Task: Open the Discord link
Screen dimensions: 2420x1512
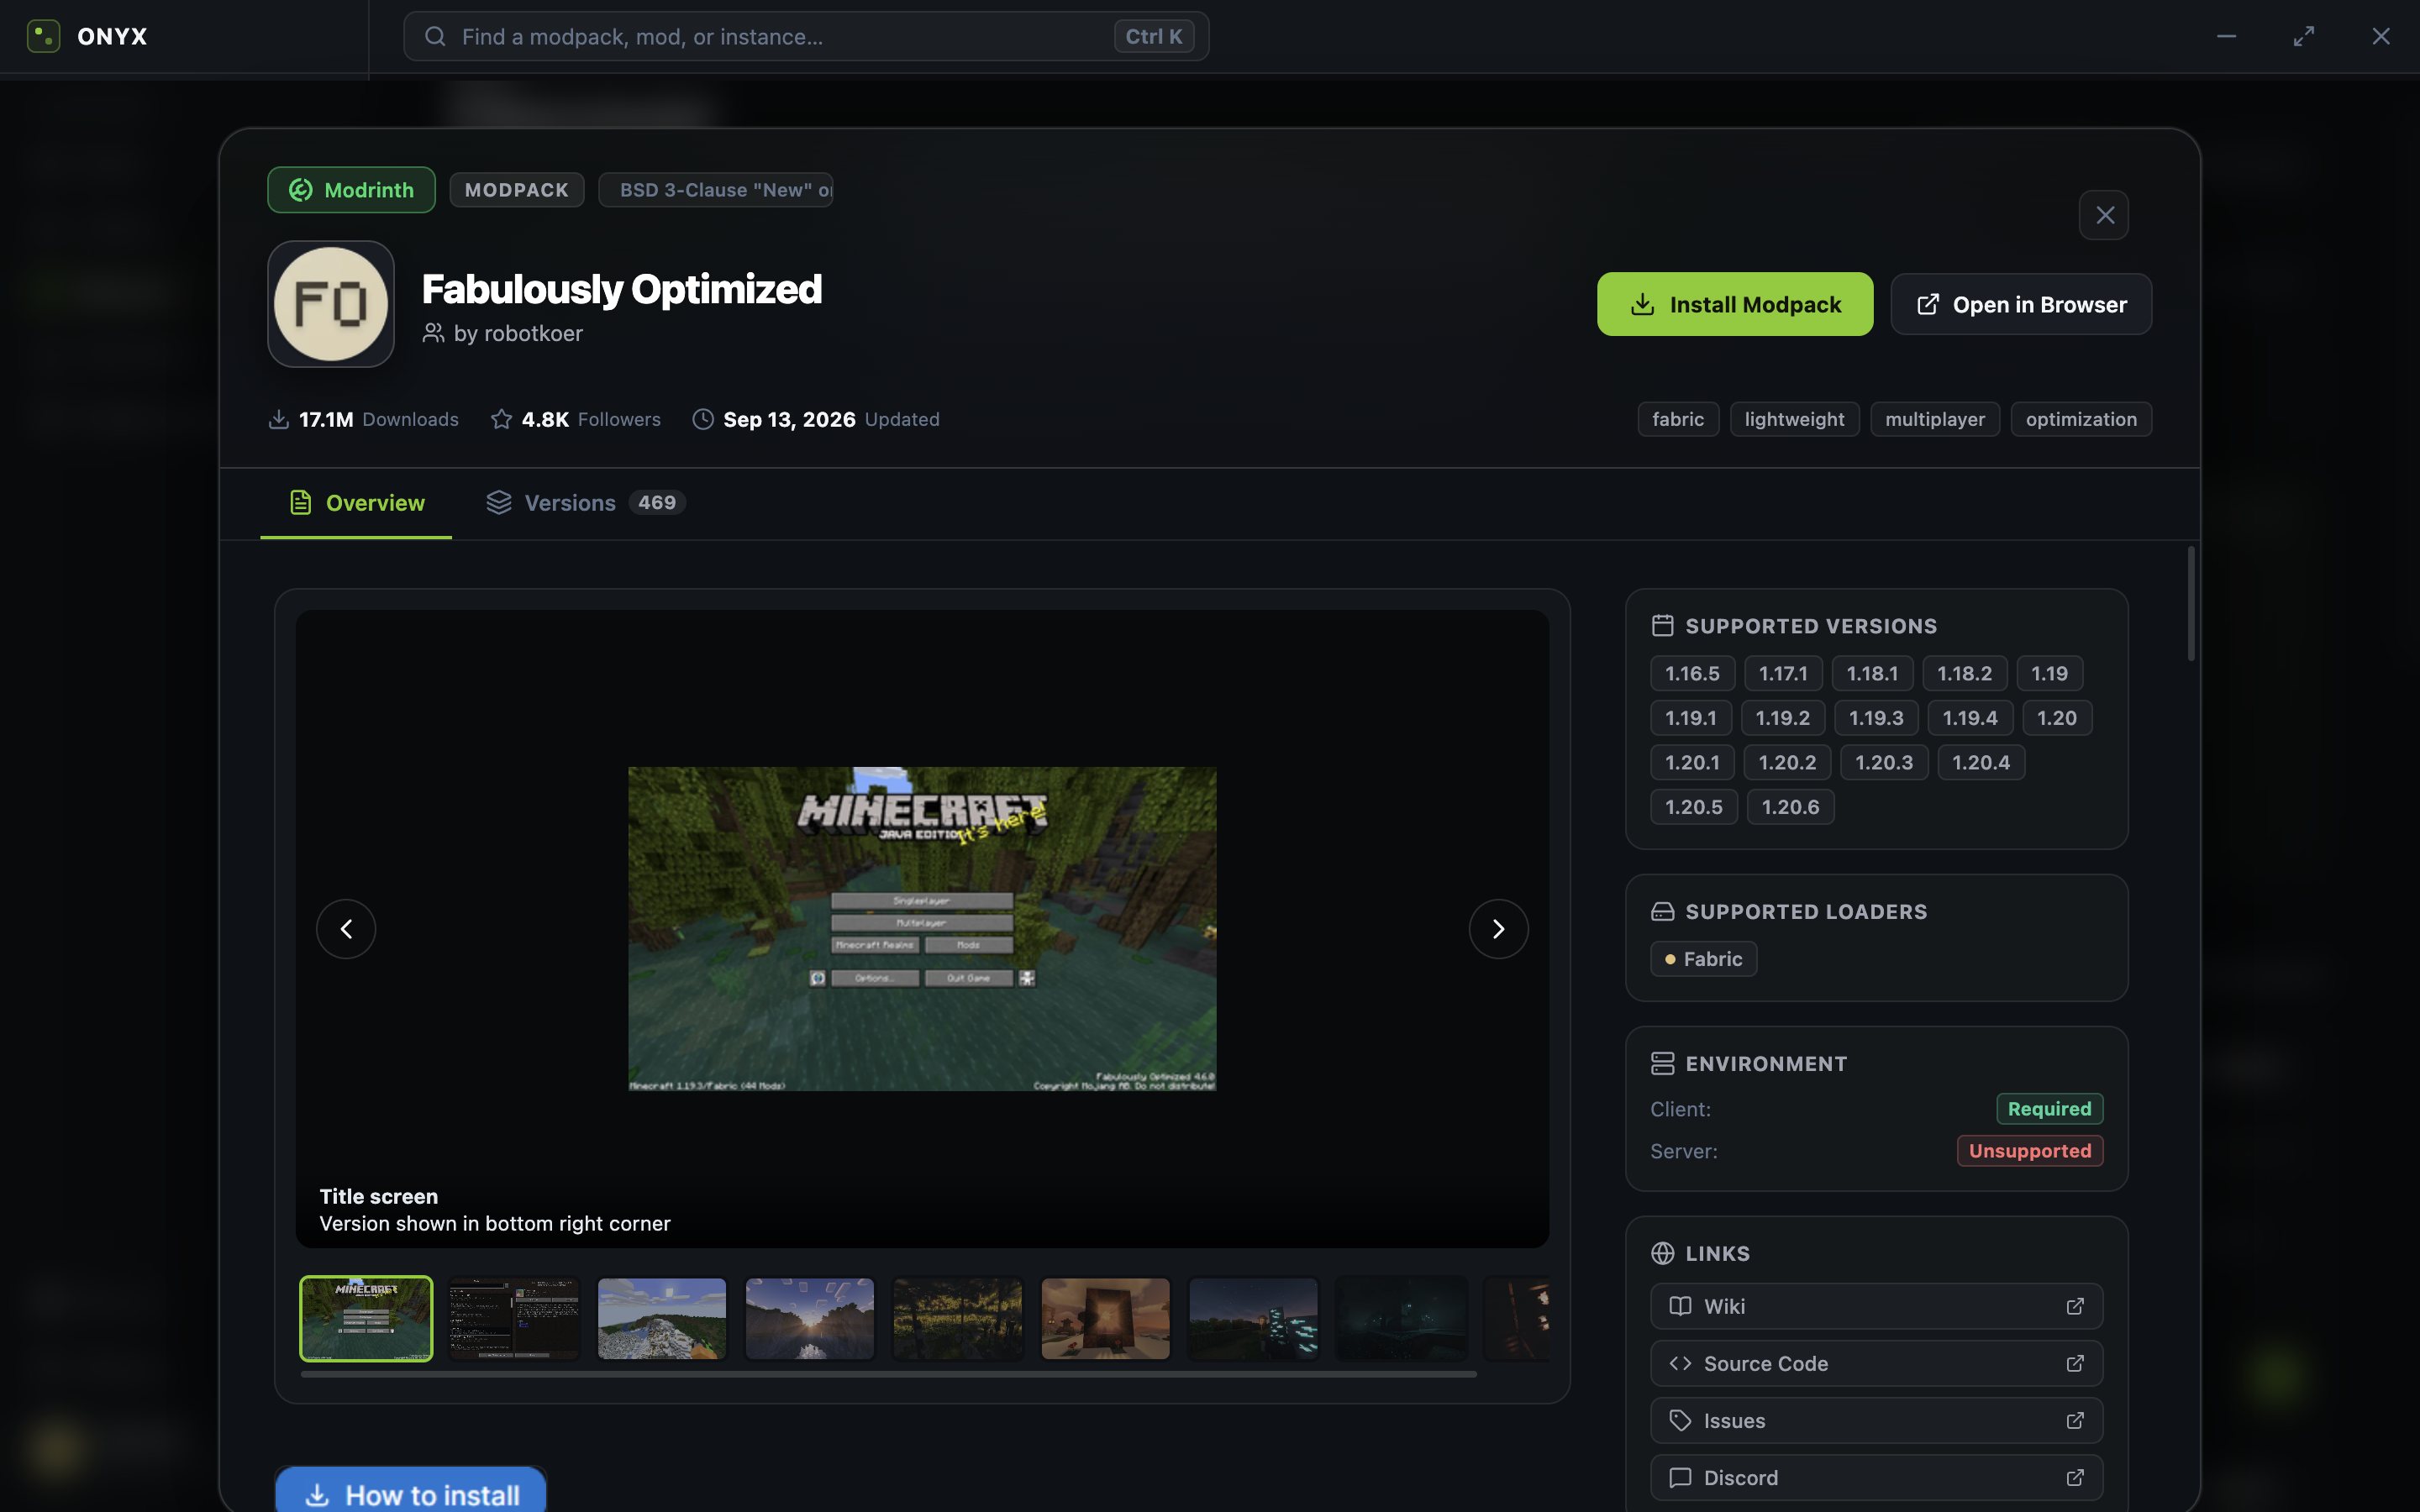Action: click(x=1876, y=1477)
